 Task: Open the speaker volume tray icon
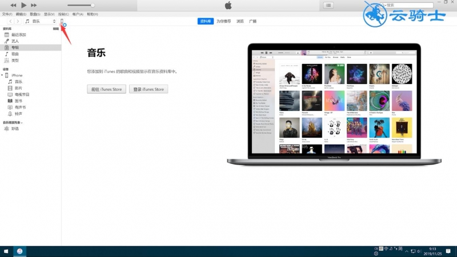(x=419, y=251)
